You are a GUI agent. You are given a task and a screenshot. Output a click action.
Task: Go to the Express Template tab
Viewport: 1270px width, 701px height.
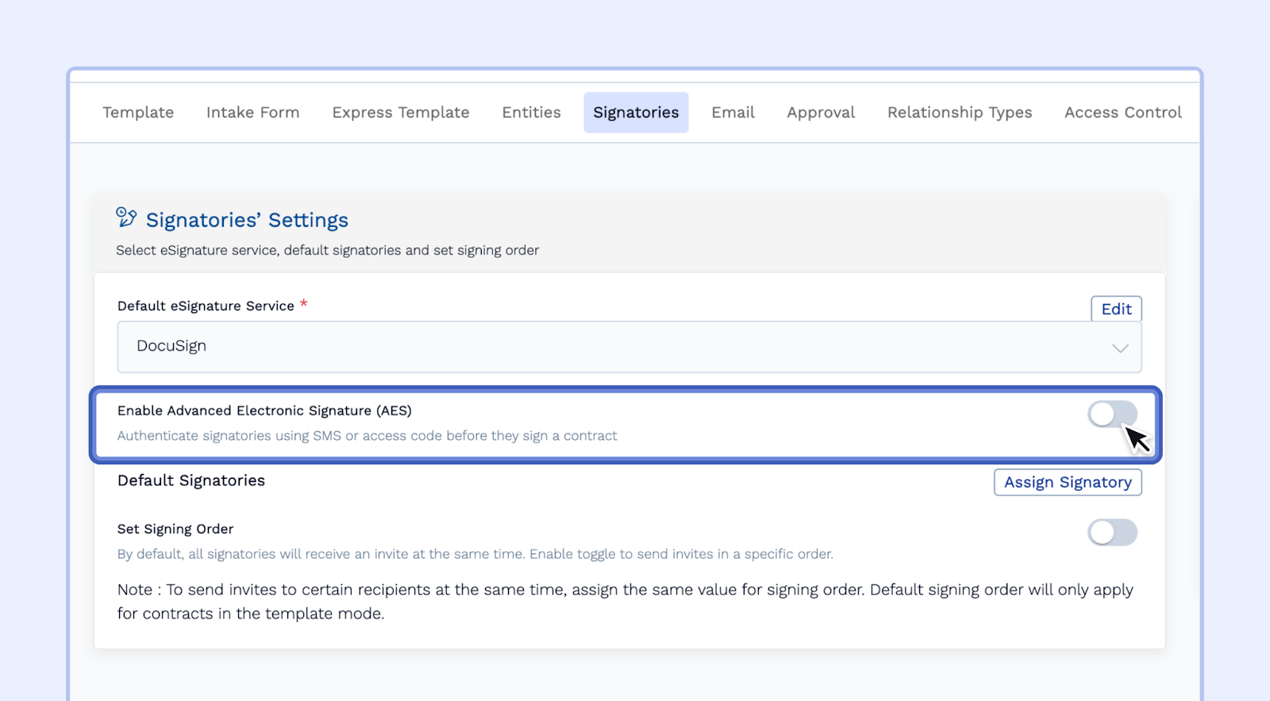coord(401,113)
